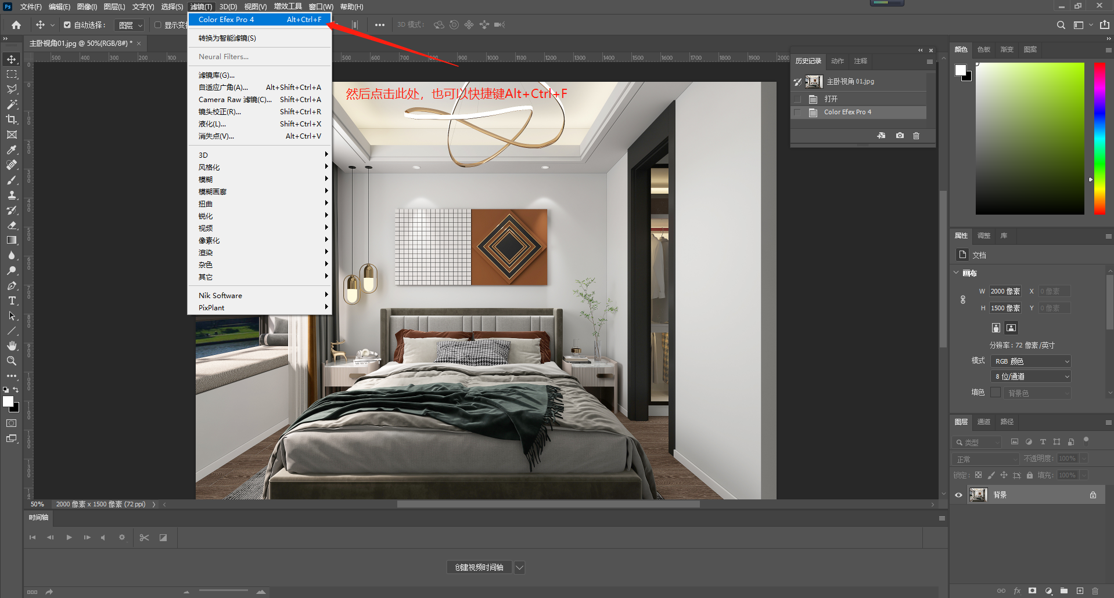Select the Eraser tool
This screenshot has height=598, width=1114.
12,225
